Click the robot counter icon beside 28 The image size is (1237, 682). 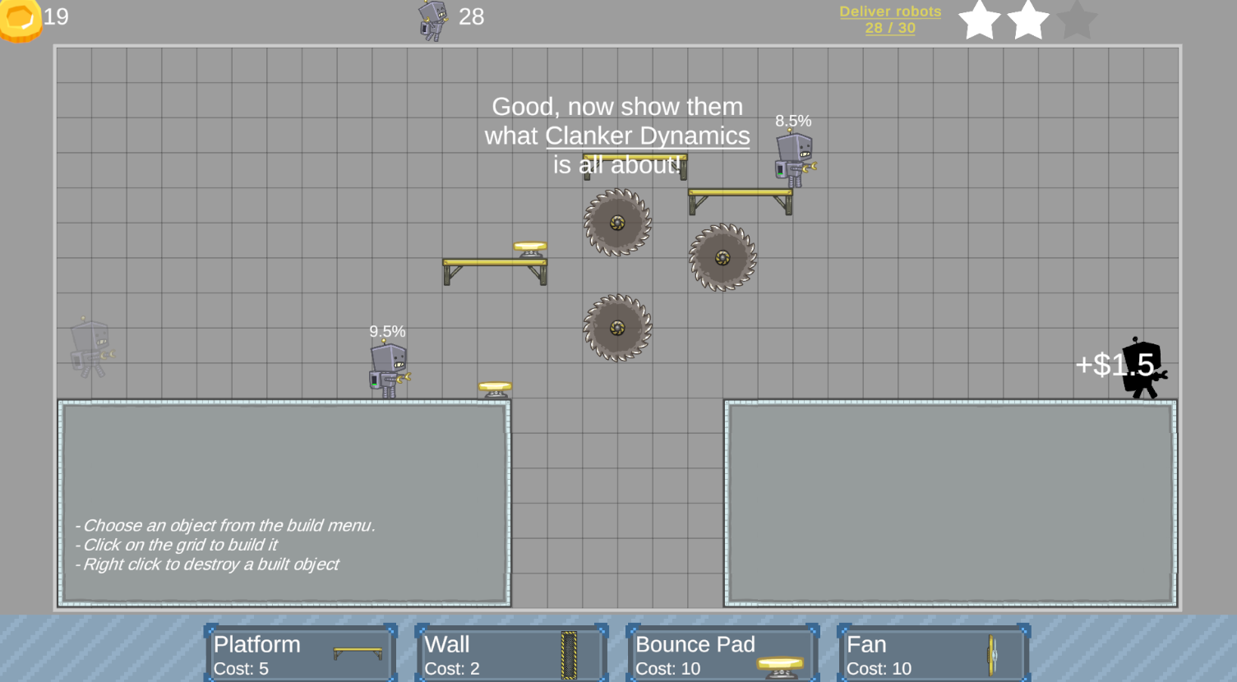(x=433, y=21)
